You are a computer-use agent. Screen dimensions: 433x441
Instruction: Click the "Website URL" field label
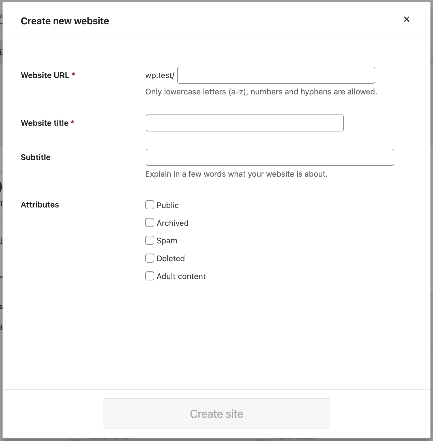click(45, 75)
